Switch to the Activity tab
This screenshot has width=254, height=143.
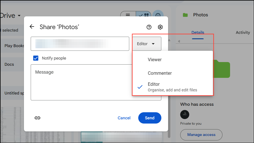point(243,32)
